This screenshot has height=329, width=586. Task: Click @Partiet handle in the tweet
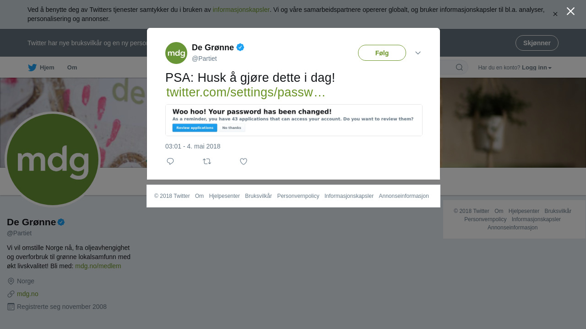(204, 58)
